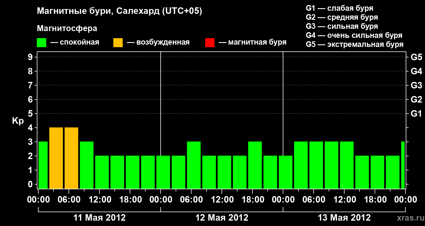The width and height of the screenshot is (425, 226).
Task: Click the '18:00' time label under 11 Мая
Action: pos(130,200)
